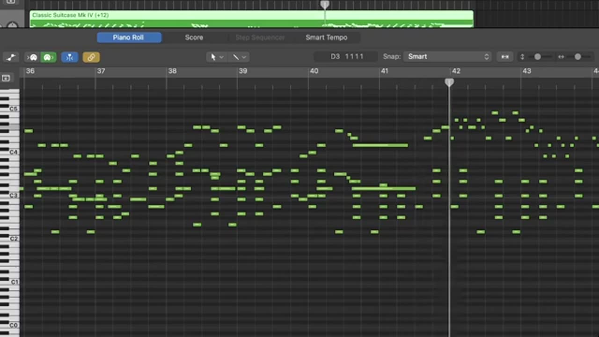The height and width of the screenshot is (337, 599).
Task: Click the horizontal auto zoom button
Action: tap(505, 57)
